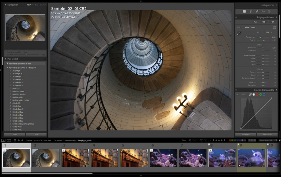
Task: Filter by yellow color label
Action: (x=232, y=140)
